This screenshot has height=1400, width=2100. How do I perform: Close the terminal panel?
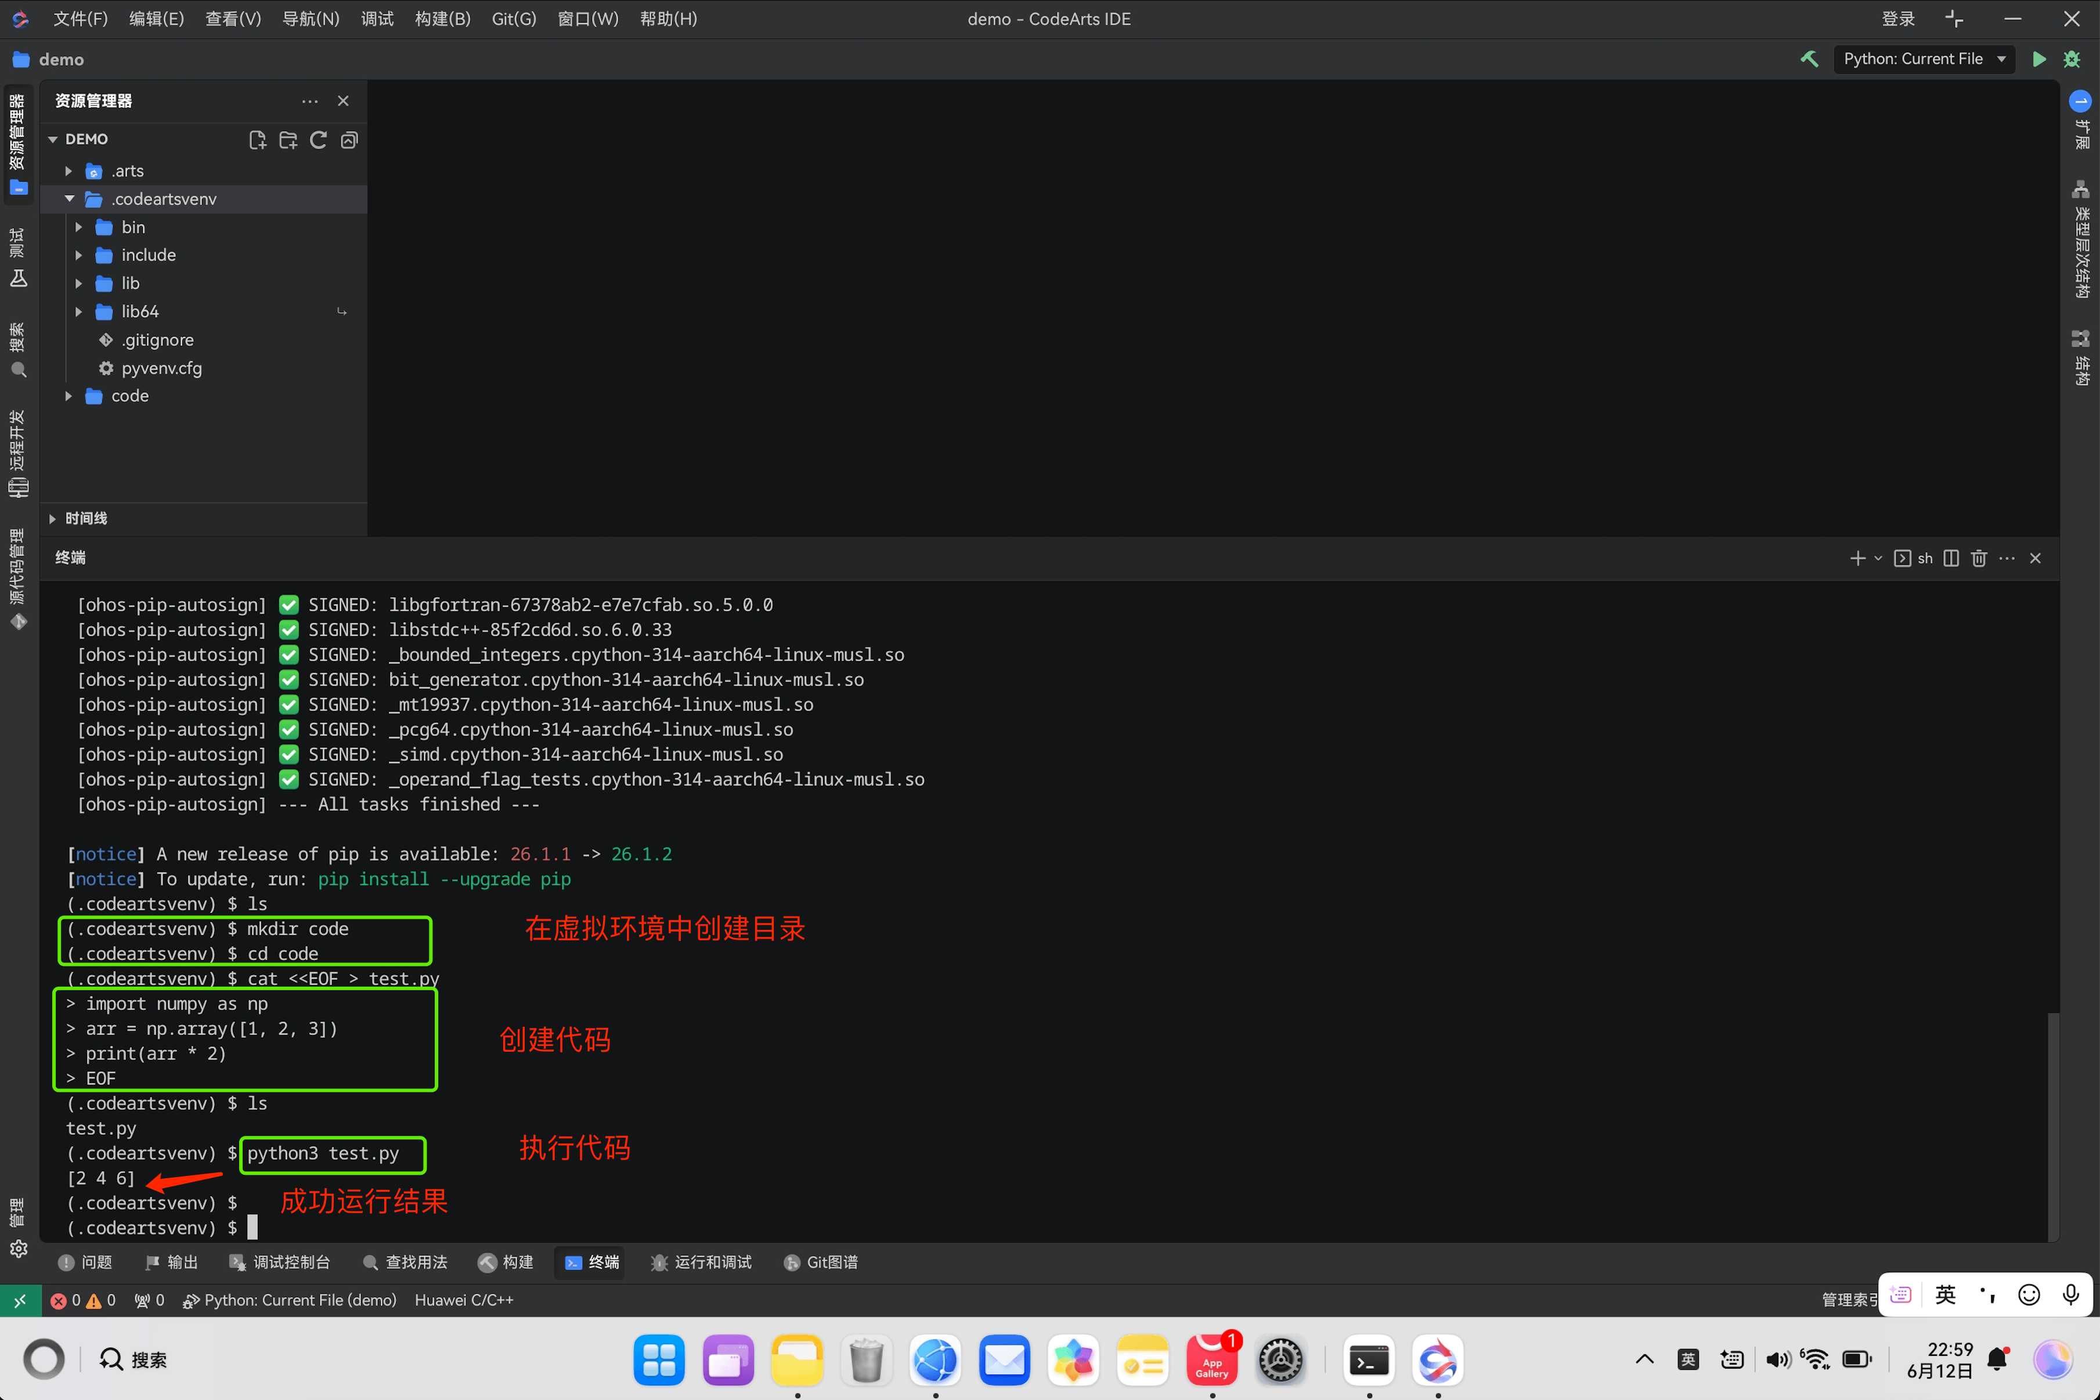(x=2036, y=558)
